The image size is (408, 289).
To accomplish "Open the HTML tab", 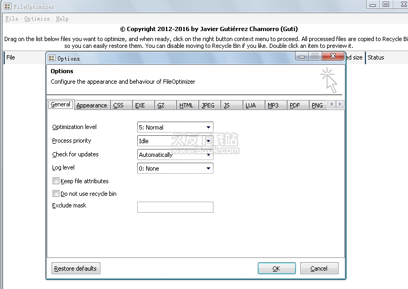I will [x=187, y=105].
